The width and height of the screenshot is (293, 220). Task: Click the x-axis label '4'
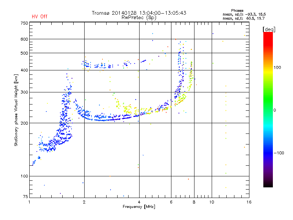pyautogui.click(x=139, y=202)
